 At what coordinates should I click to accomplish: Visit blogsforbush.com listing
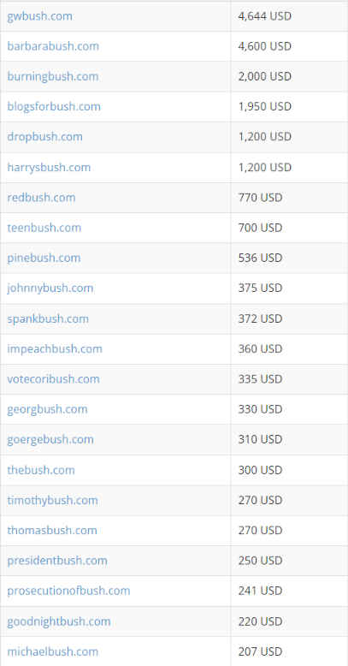pyautogui.click(x=54, y=106)
